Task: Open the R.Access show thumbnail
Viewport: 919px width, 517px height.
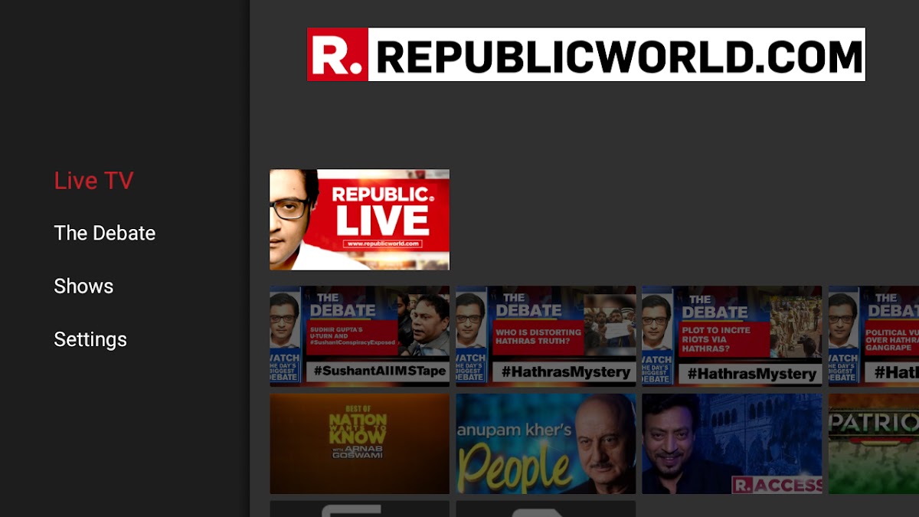Action: [731, 443]
